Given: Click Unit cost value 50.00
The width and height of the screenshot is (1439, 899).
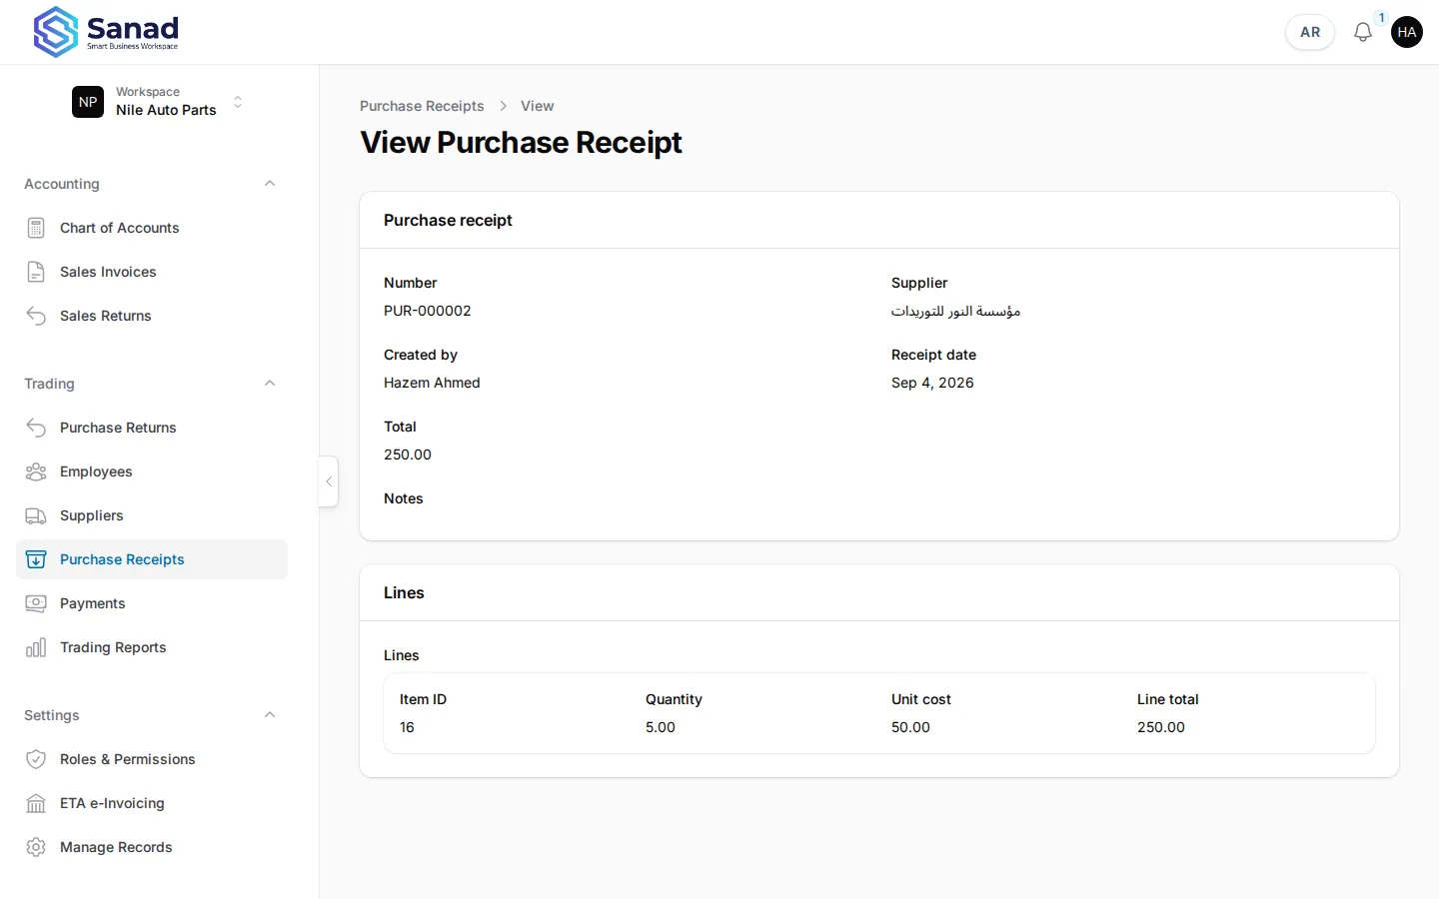Looking at the screenshot, I should [x=910, y=727].
